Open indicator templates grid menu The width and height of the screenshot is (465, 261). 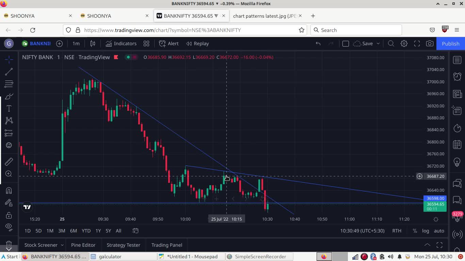[x=146, y=43]
